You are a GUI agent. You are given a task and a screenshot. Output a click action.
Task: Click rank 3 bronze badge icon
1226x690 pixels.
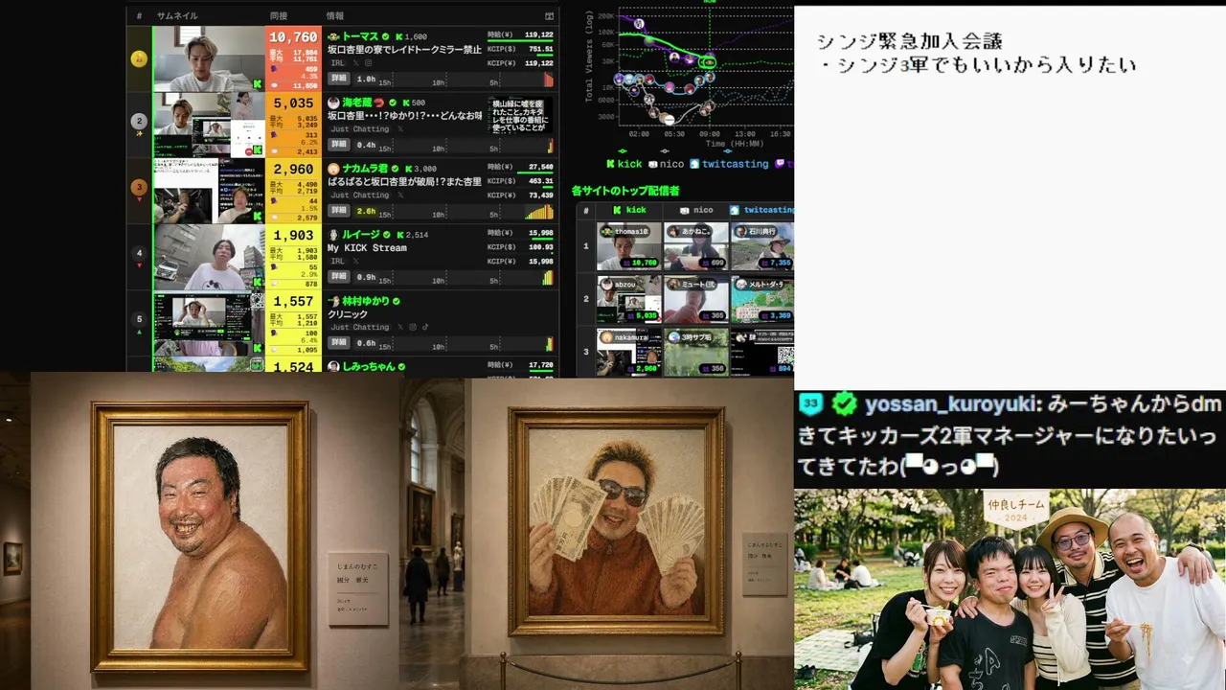coord(139,188)
